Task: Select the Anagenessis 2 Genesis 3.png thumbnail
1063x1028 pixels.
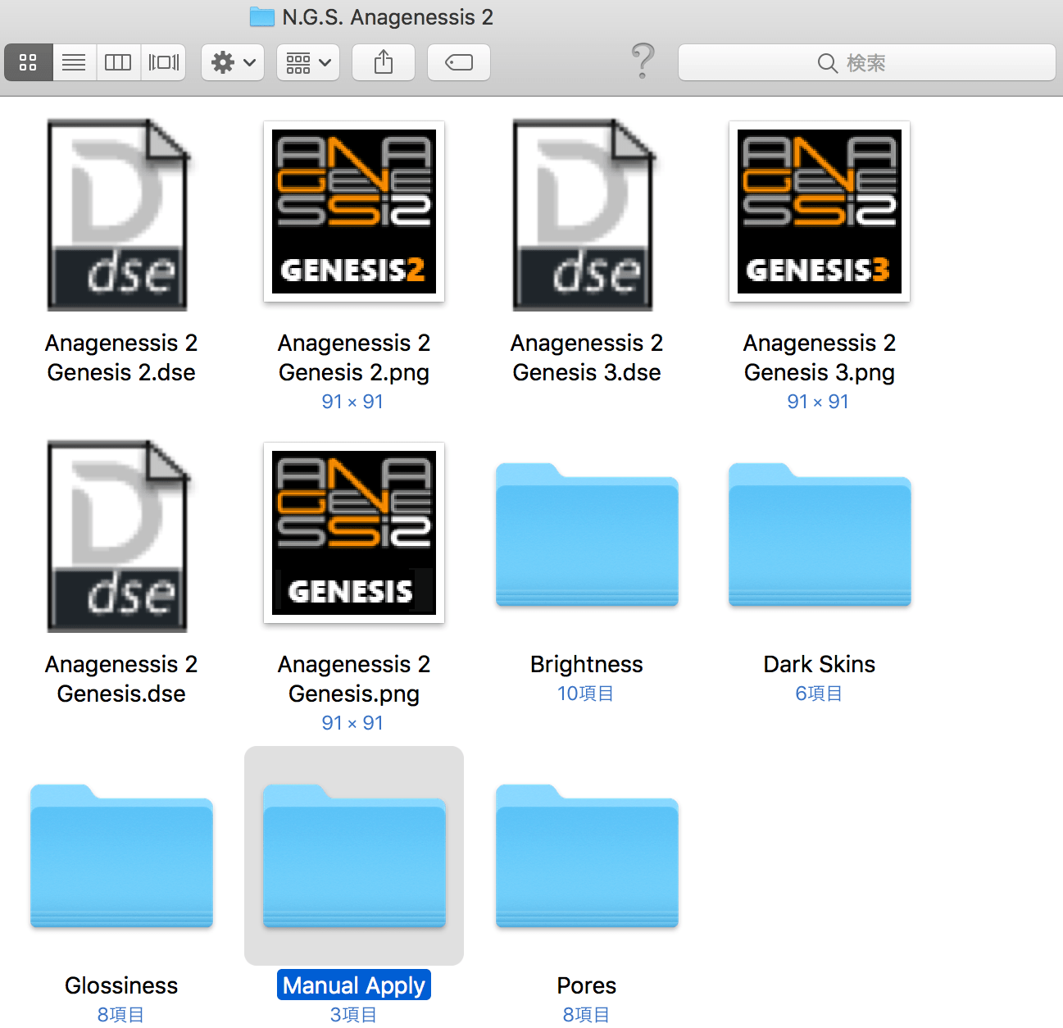Action: point(820,212)
